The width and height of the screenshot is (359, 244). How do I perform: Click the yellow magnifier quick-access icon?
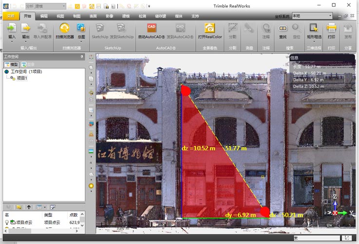[x=77, y=6]
